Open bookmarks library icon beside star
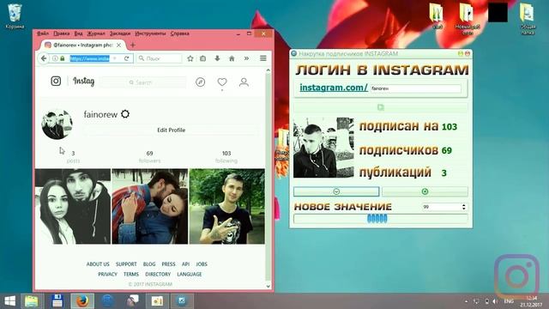Screen dimensions: 549x309 point(202,58)
